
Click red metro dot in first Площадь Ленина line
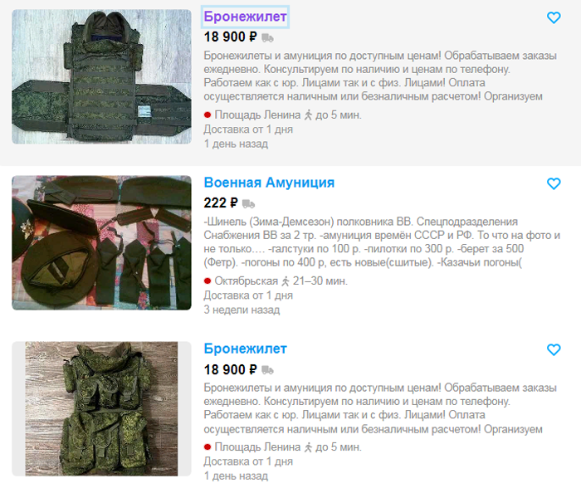pyautogui.click(x=207, y=115)
